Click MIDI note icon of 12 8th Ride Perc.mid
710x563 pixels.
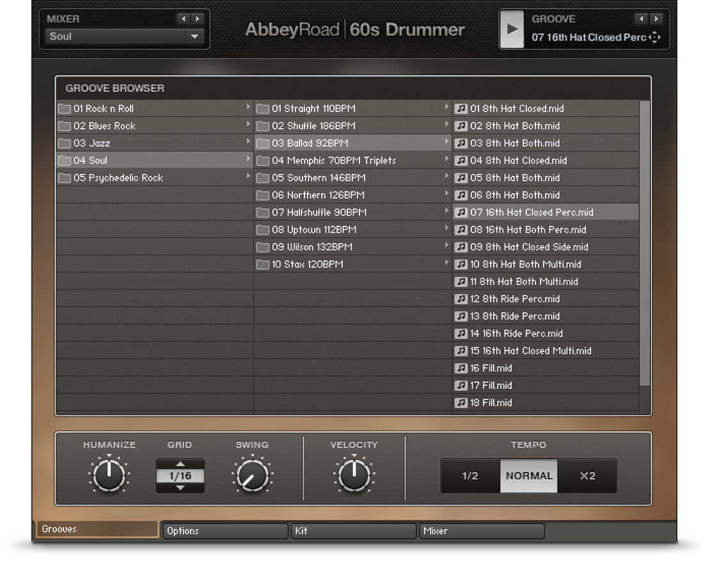(461, 299)
